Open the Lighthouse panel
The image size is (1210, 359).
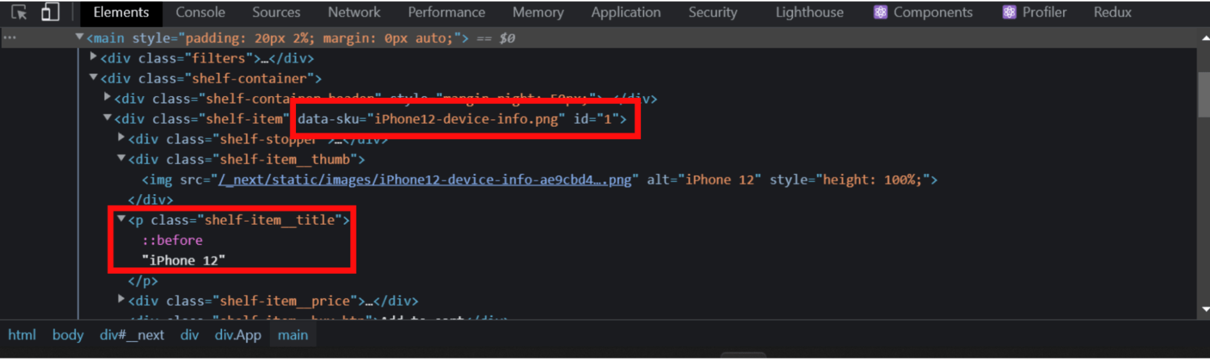click(x=809, y=11)
